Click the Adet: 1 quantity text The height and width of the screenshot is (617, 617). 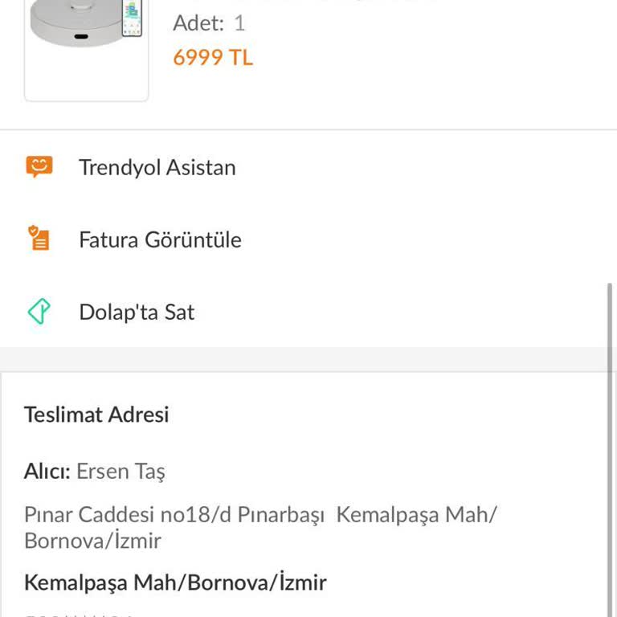[209, 22]
